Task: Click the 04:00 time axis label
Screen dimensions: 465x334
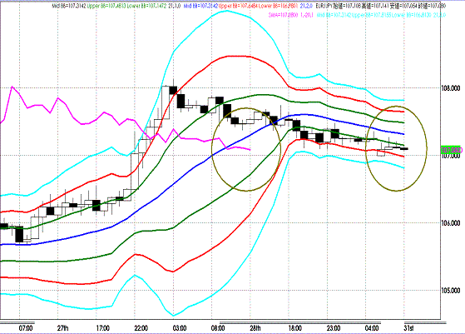Action: tap(372, 328)
